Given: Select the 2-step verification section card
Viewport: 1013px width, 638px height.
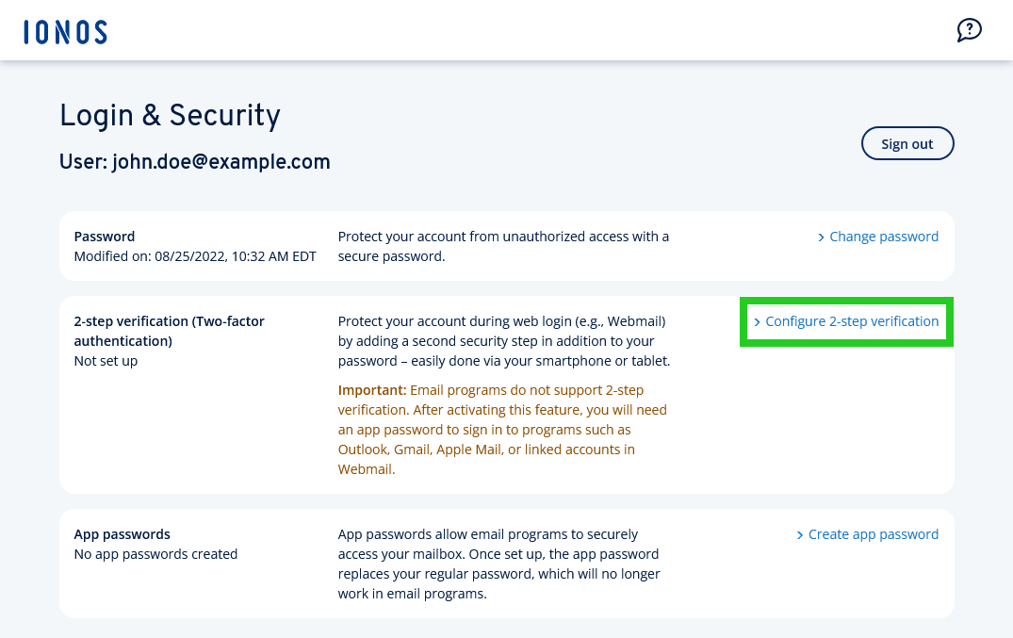Looking at the screenshot, I should tap(506, 394).
